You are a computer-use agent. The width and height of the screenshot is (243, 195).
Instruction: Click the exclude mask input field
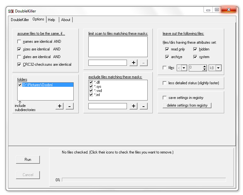(107, 106)
